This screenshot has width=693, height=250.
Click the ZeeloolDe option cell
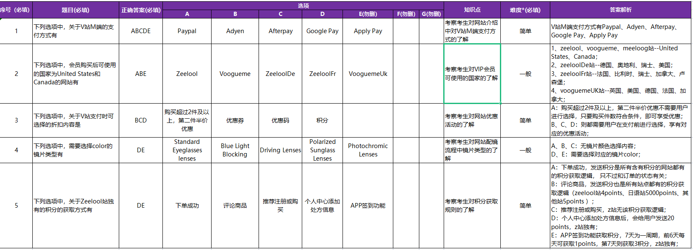[280, 74]
